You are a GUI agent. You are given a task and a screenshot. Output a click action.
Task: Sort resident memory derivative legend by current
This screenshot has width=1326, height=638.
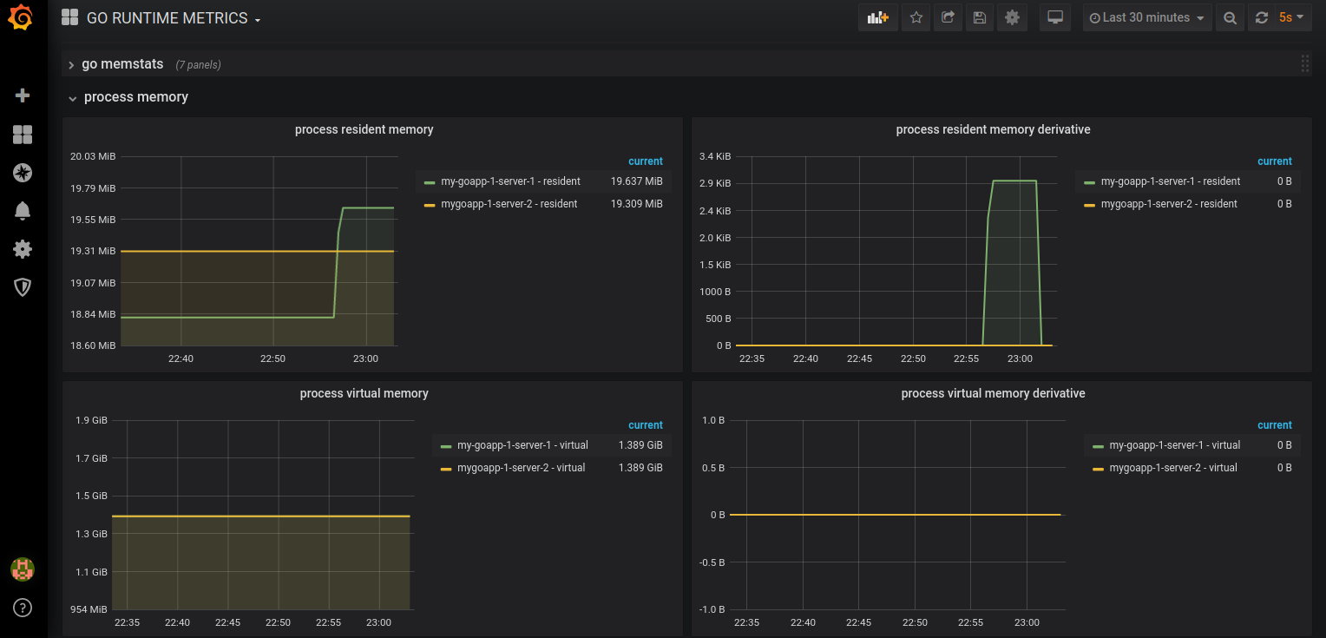point(1274,161)
